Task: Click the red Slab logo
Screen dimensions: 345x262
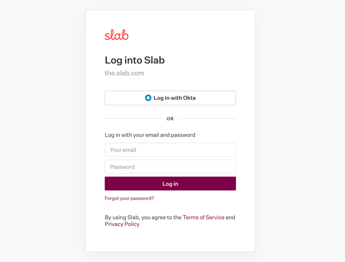Action: [116, 35]
